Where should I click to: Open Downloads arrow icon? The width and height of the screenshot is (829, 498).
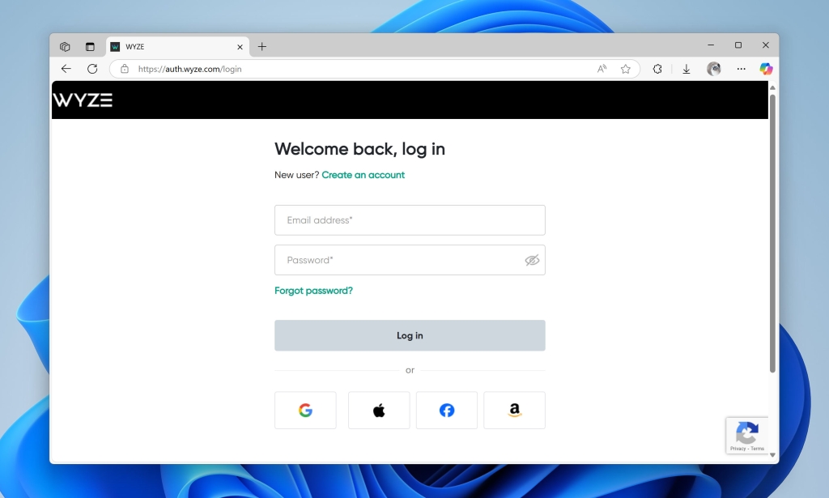[687, 69]
